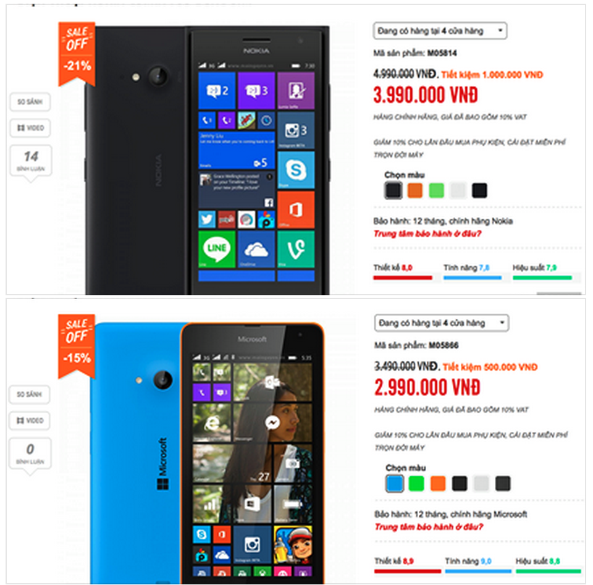The height and width of the screenshot is (585, 593).
Task: Click the -21% SALE OFF badge
Action: (77, 53)
